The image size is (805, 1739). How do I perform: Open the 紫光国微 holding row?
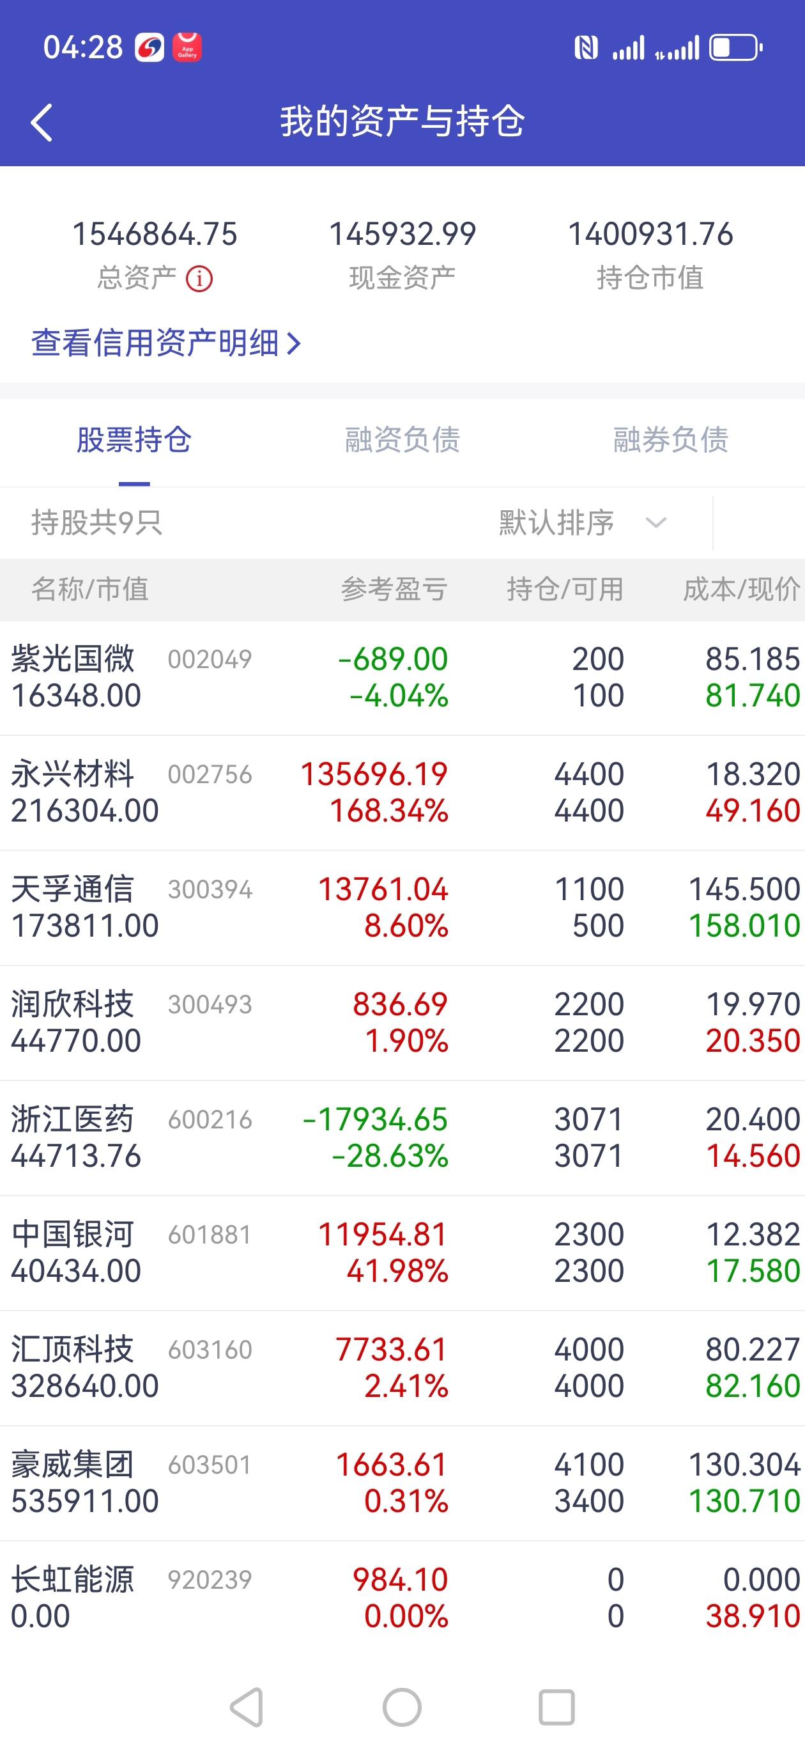click(402, 678)
